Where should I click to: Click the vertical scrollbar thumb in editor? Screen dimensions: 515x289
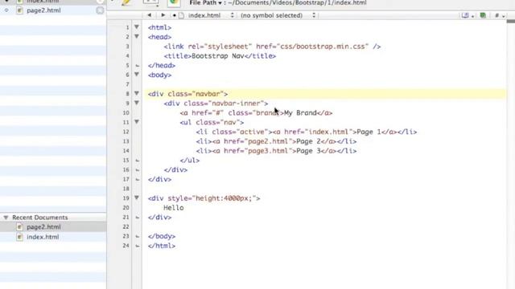[x=511, y=22]
